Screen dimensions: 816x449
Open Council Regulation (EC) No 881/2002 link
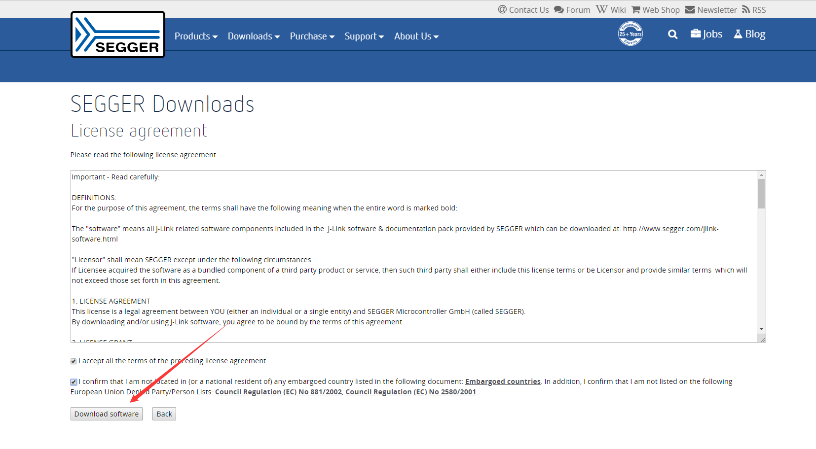[278, 392]
